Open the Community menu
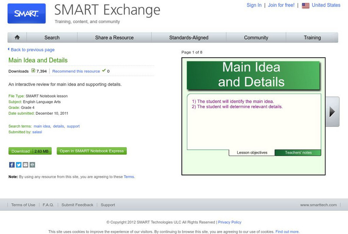The width and height of the screenshot is (348, 234). tap(256, 37)
